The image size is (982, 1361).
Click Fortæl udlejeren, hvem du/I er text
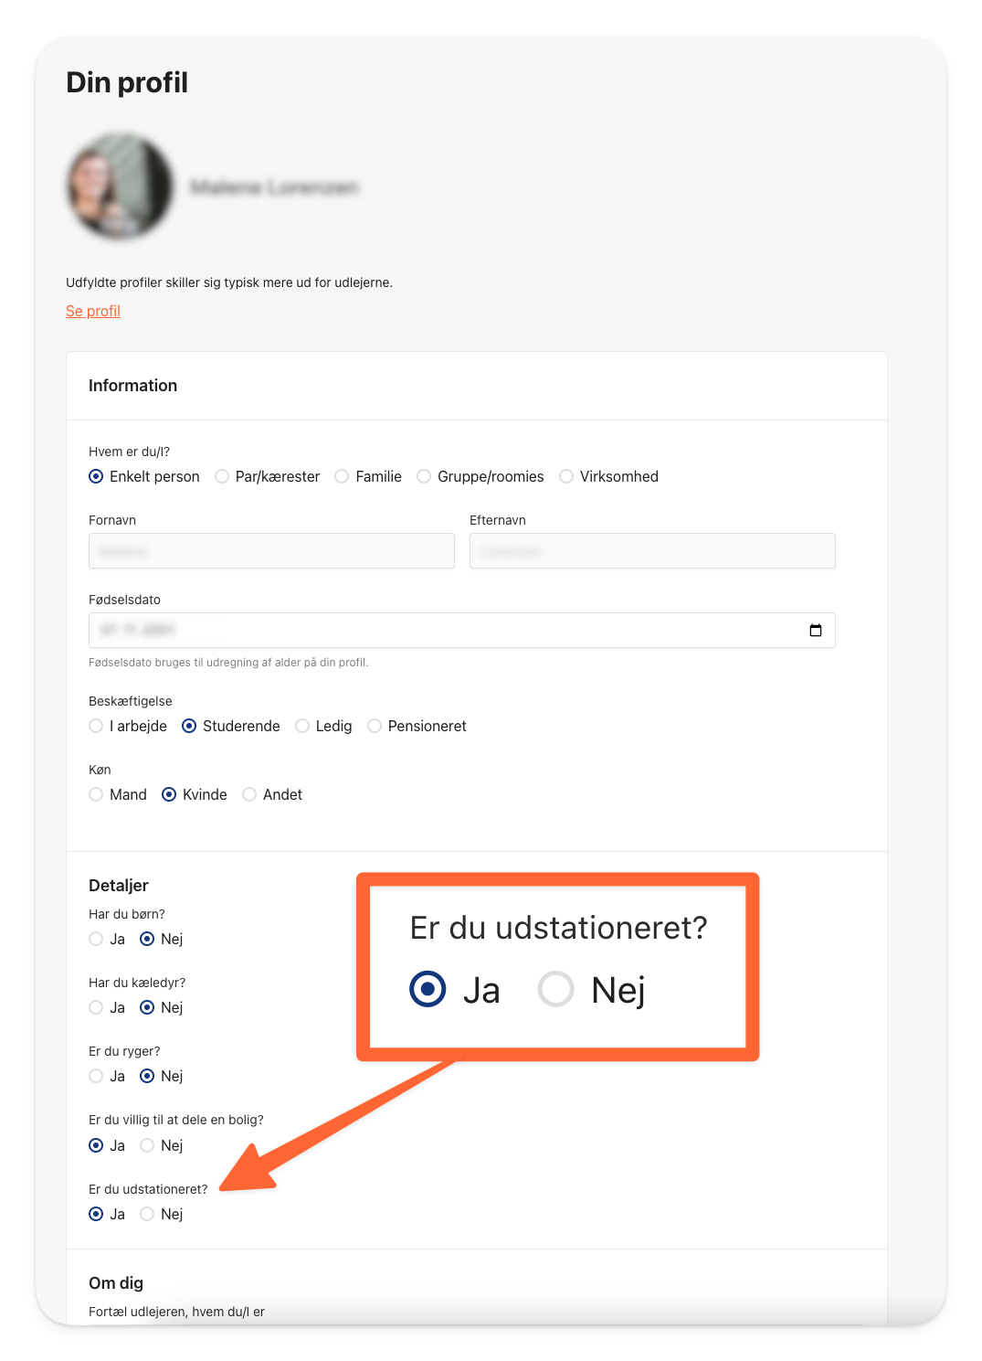point(176,1312)
